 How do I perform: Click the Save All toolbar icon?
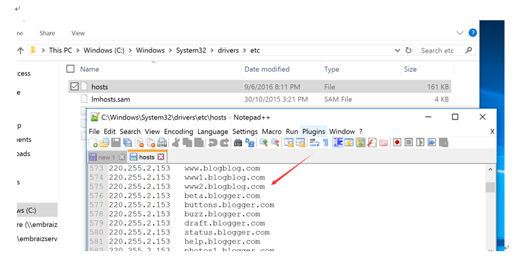pos(127,143)
